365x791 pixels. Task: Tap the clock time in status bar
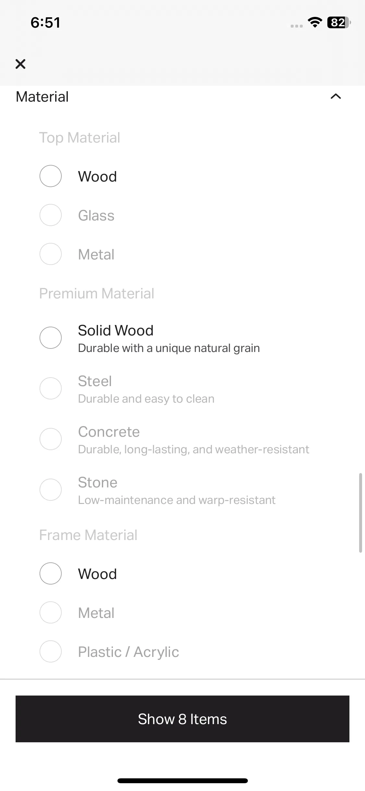45,23
